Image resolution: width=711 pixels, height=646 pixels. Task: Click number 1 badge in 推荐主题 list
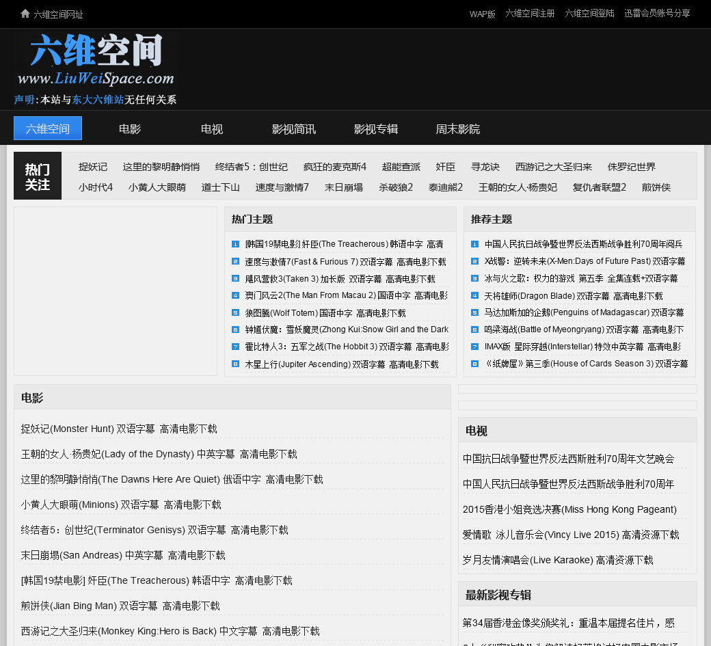(474, 244)
